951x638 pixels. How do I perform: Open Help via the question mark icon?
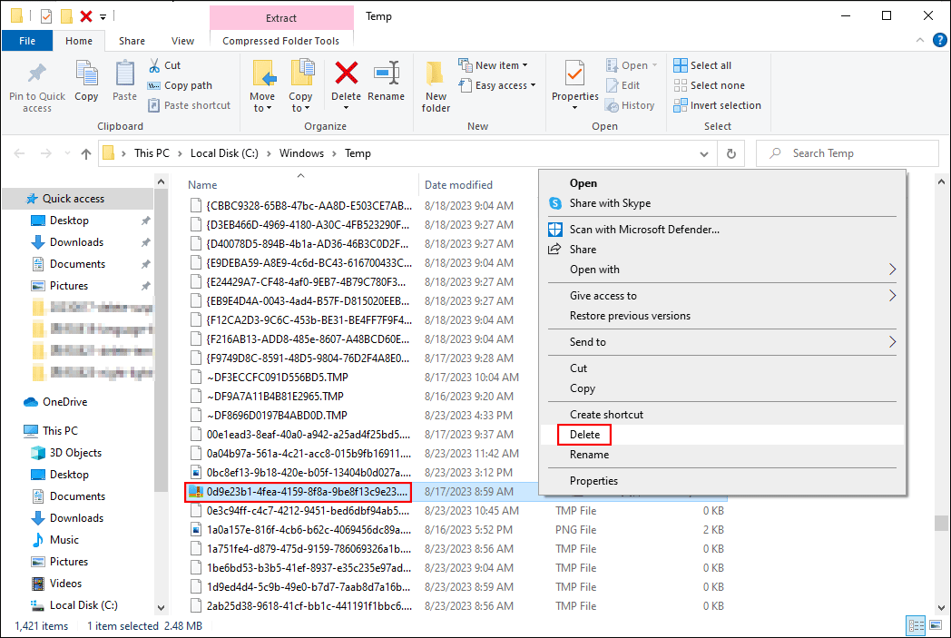940,40
